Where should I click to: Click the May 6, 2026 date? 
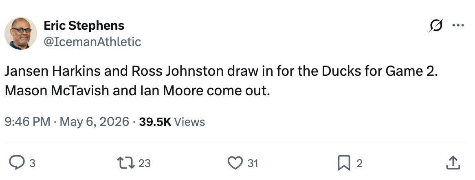(x=95, y=122)
